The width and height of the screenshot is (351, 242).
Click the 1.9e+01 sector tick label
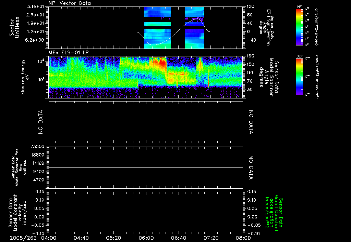tap(36, 23)
